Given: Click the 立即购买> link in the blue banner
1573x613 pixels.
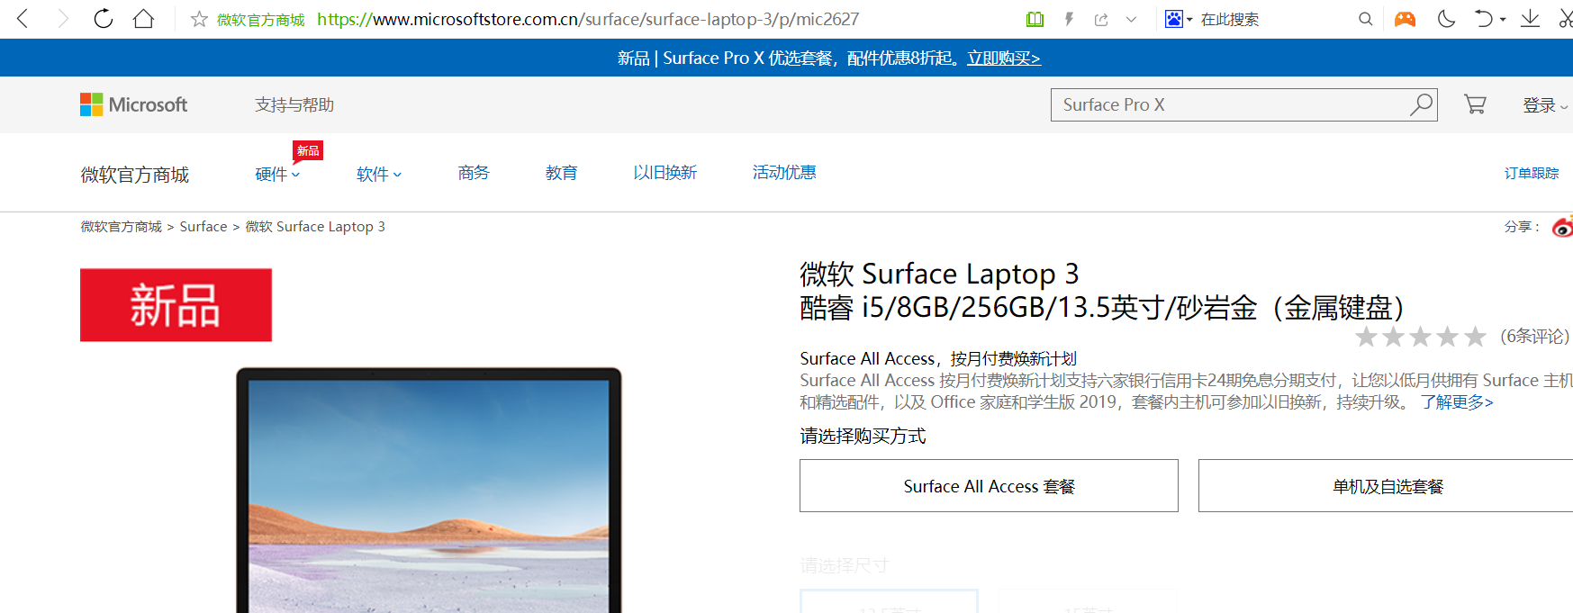Looking at the screenshot, I should [1003, 58].
